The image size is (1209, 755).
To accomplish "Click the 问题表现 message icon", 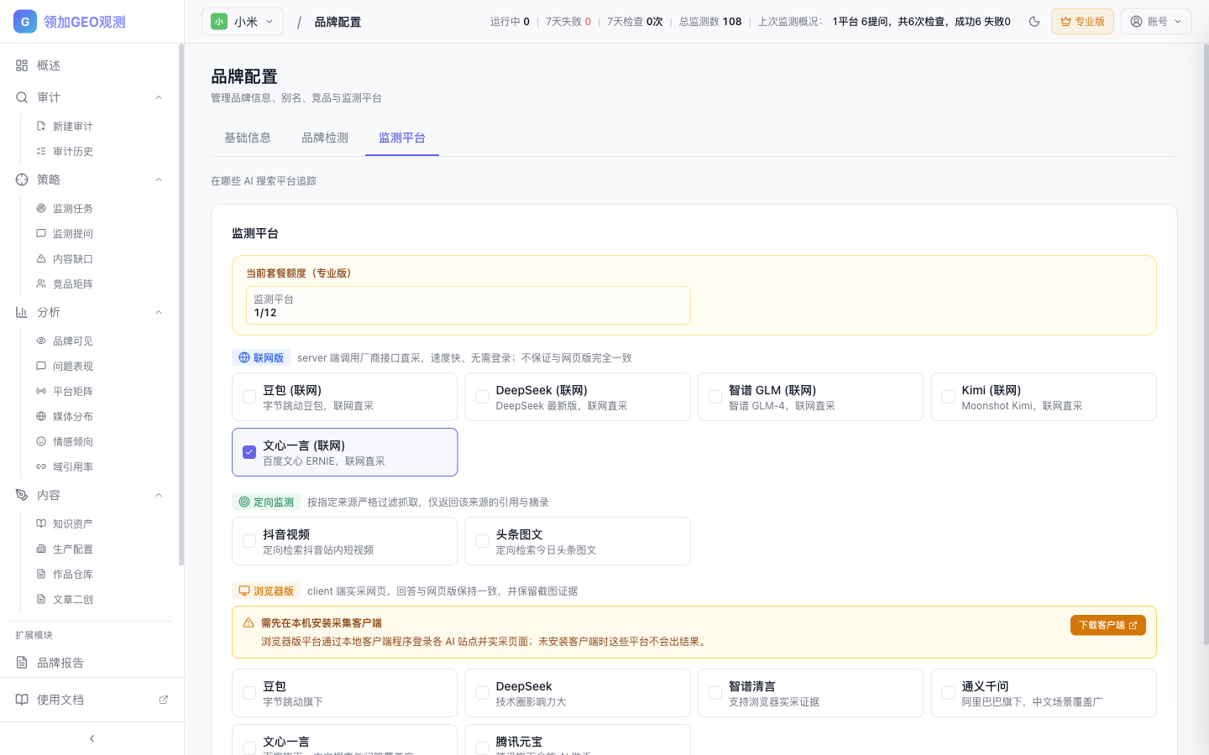I will coord(41,366).
